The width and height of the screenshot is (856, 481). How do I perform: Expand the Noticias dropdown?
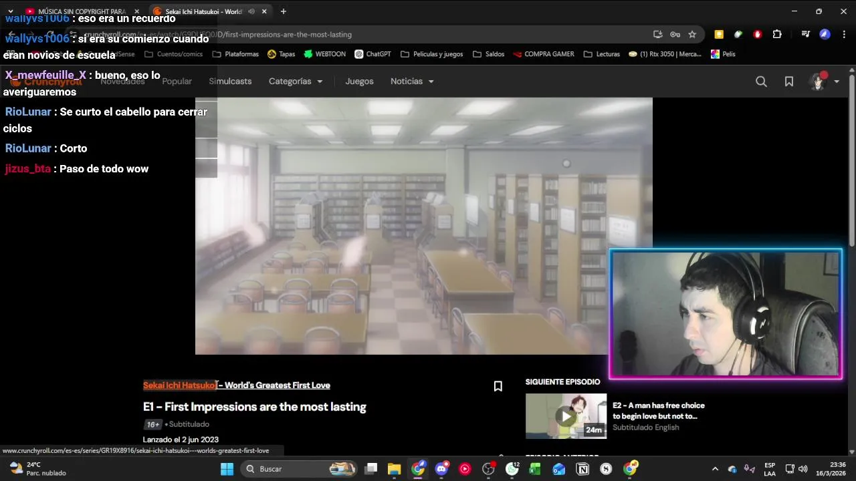pyautogui.click(x=412, y=82)
